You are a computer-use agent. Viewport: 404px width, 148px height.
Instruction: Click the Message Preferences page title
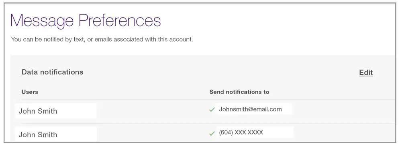click(x=86, y=21)
